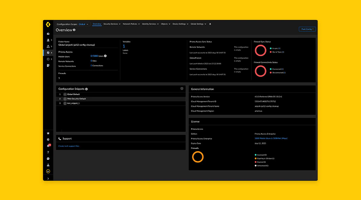This screenshot has height=200, width=361.
Task: Click the Licensed legend entry
Action: pyautogui.click(x=261, y=155)
